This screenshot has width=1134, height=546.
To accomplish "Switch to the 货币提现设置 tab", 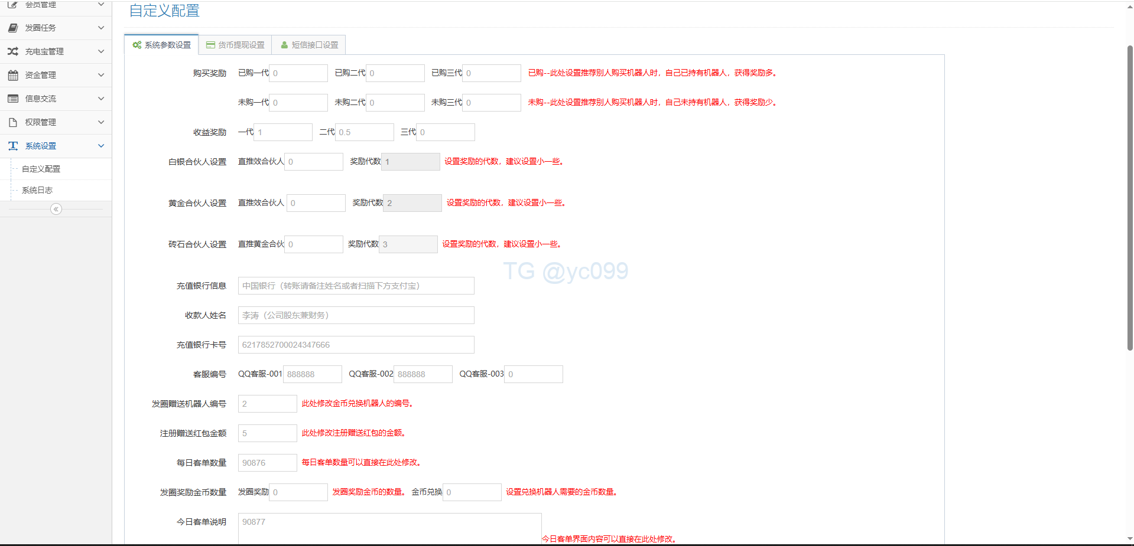I will pos(235,45).
